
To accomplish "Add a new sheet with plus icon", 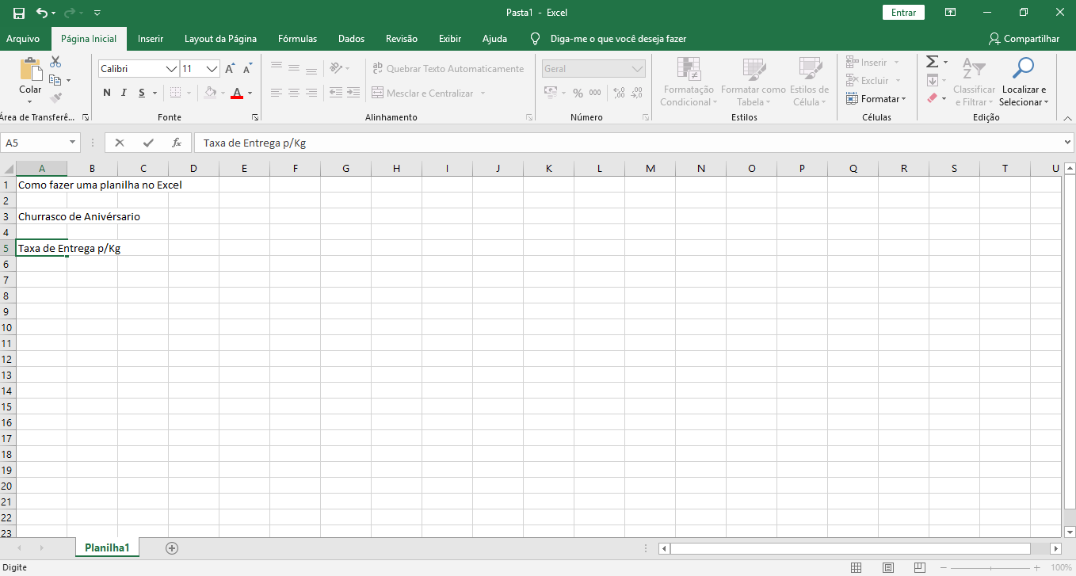I will coord(172,548).
